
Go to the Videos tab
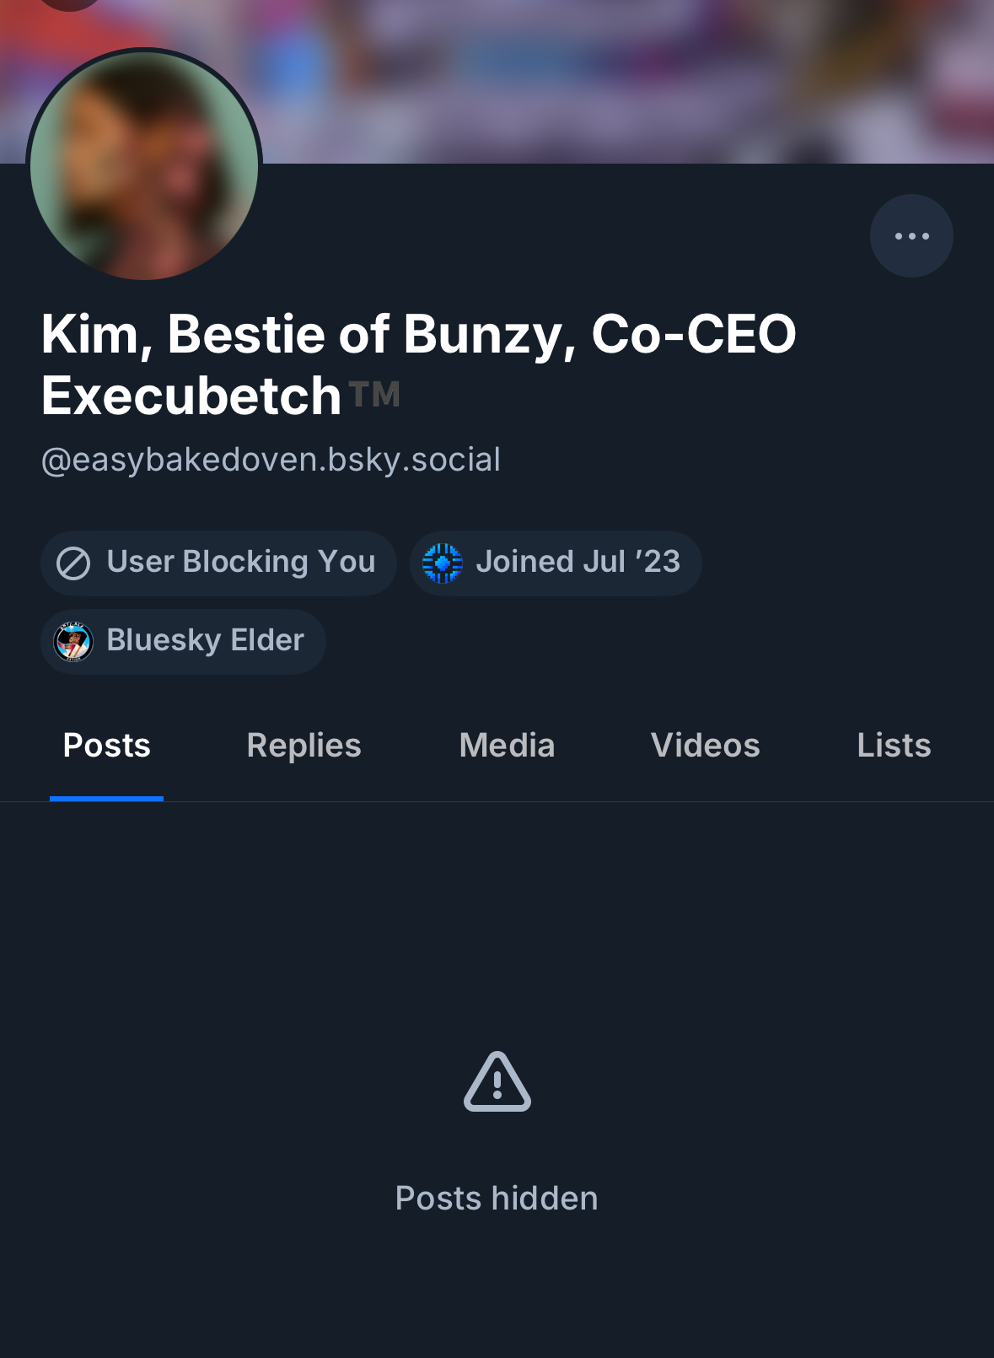[705, 746]
